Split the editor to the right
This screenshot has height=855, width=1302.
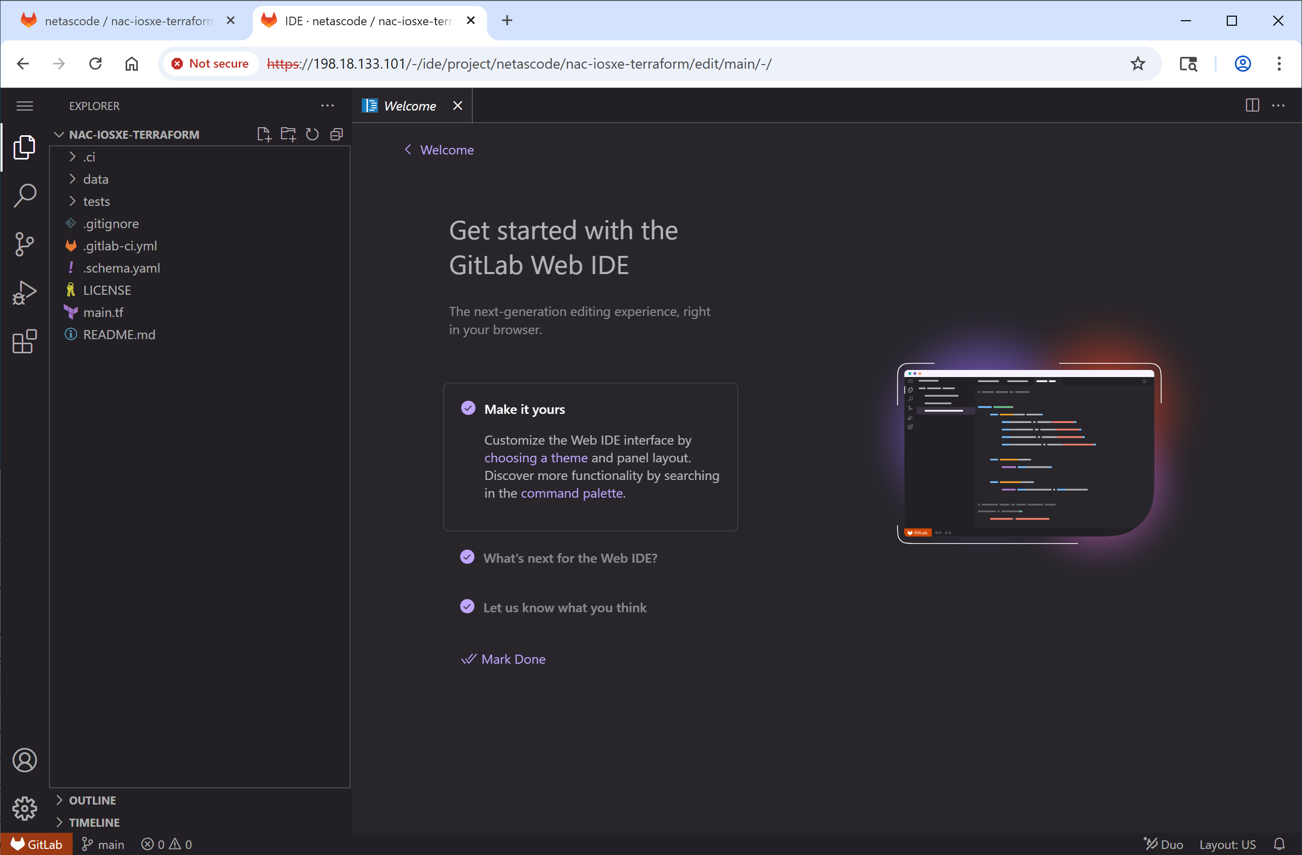point(1252,105)
